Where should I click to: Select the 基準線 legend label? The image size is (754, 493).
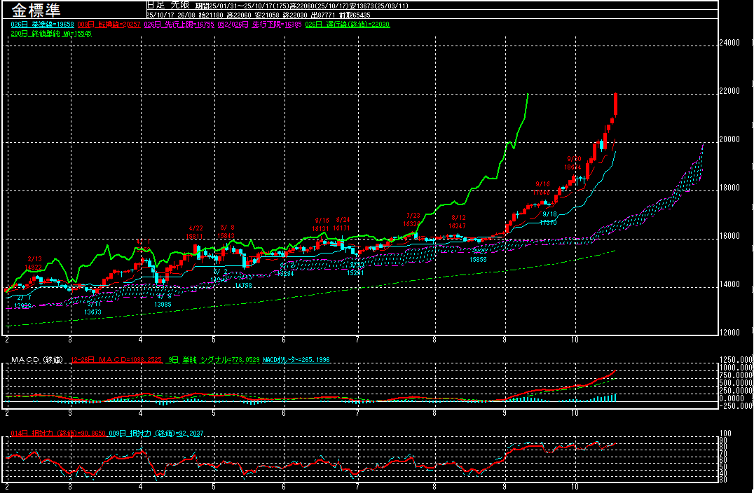coord(42,25)
